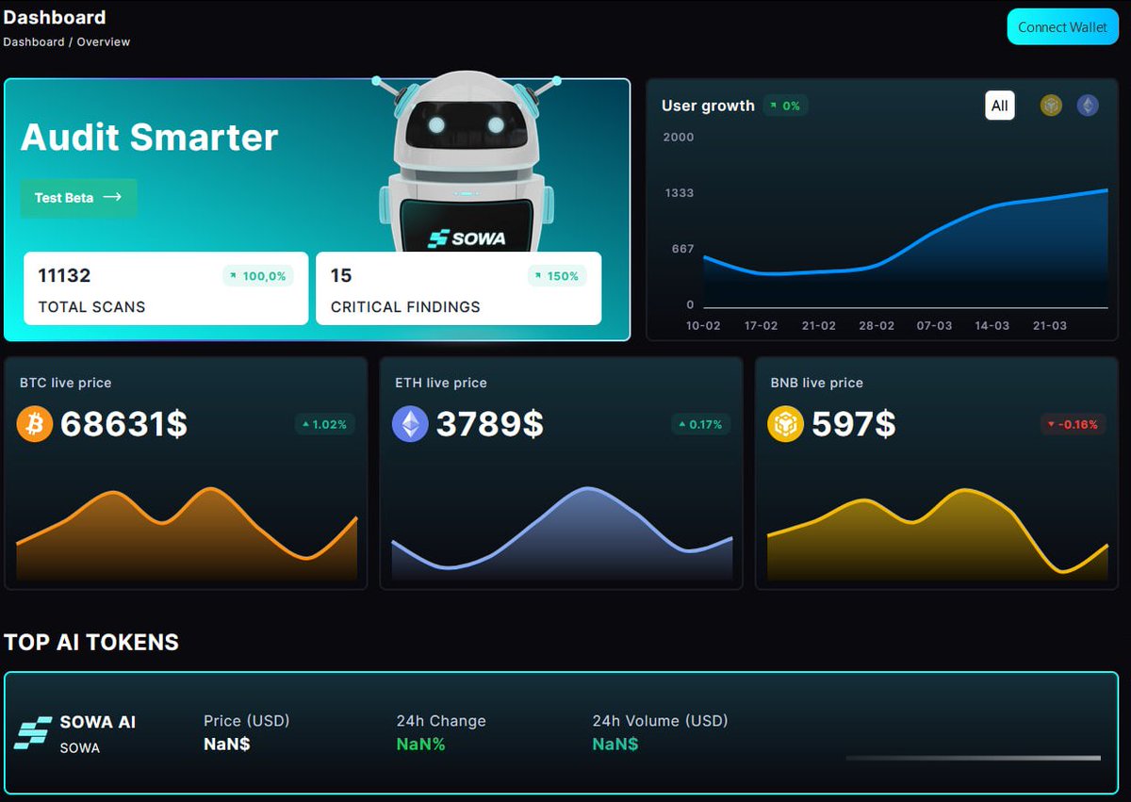
Task: Click the 100,0% badge on Total Scans card
Action: 258,276
